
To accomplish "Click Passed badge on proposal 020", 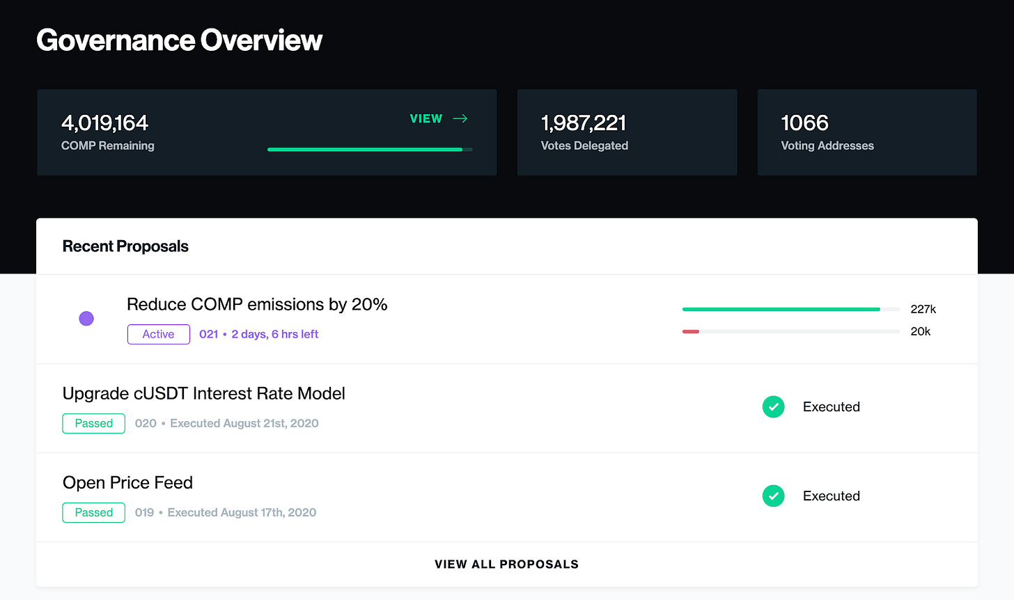I will (93, 423).
